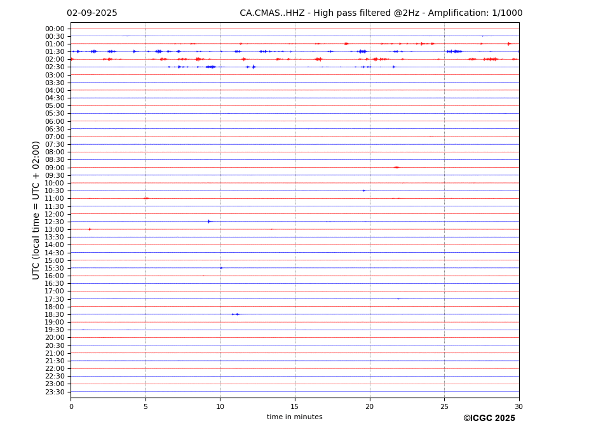Click the 02:30 time row label
Image resolution: width=589 pixels, height=442 pixels.
click(x=55, y=67)
